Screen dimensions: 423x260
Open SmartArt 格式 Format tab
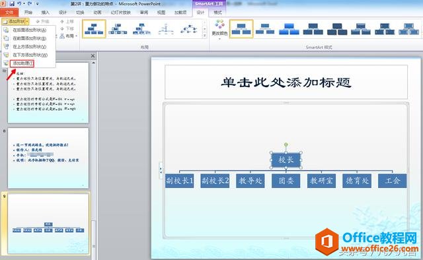pyautogui.click(x=217, y=13)
